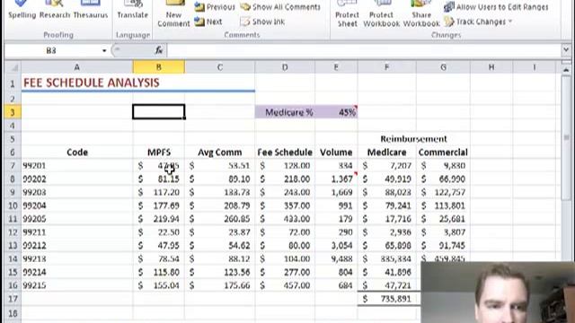
Task: Click the vertical scrollbar thumb
Action: point(566,137)
